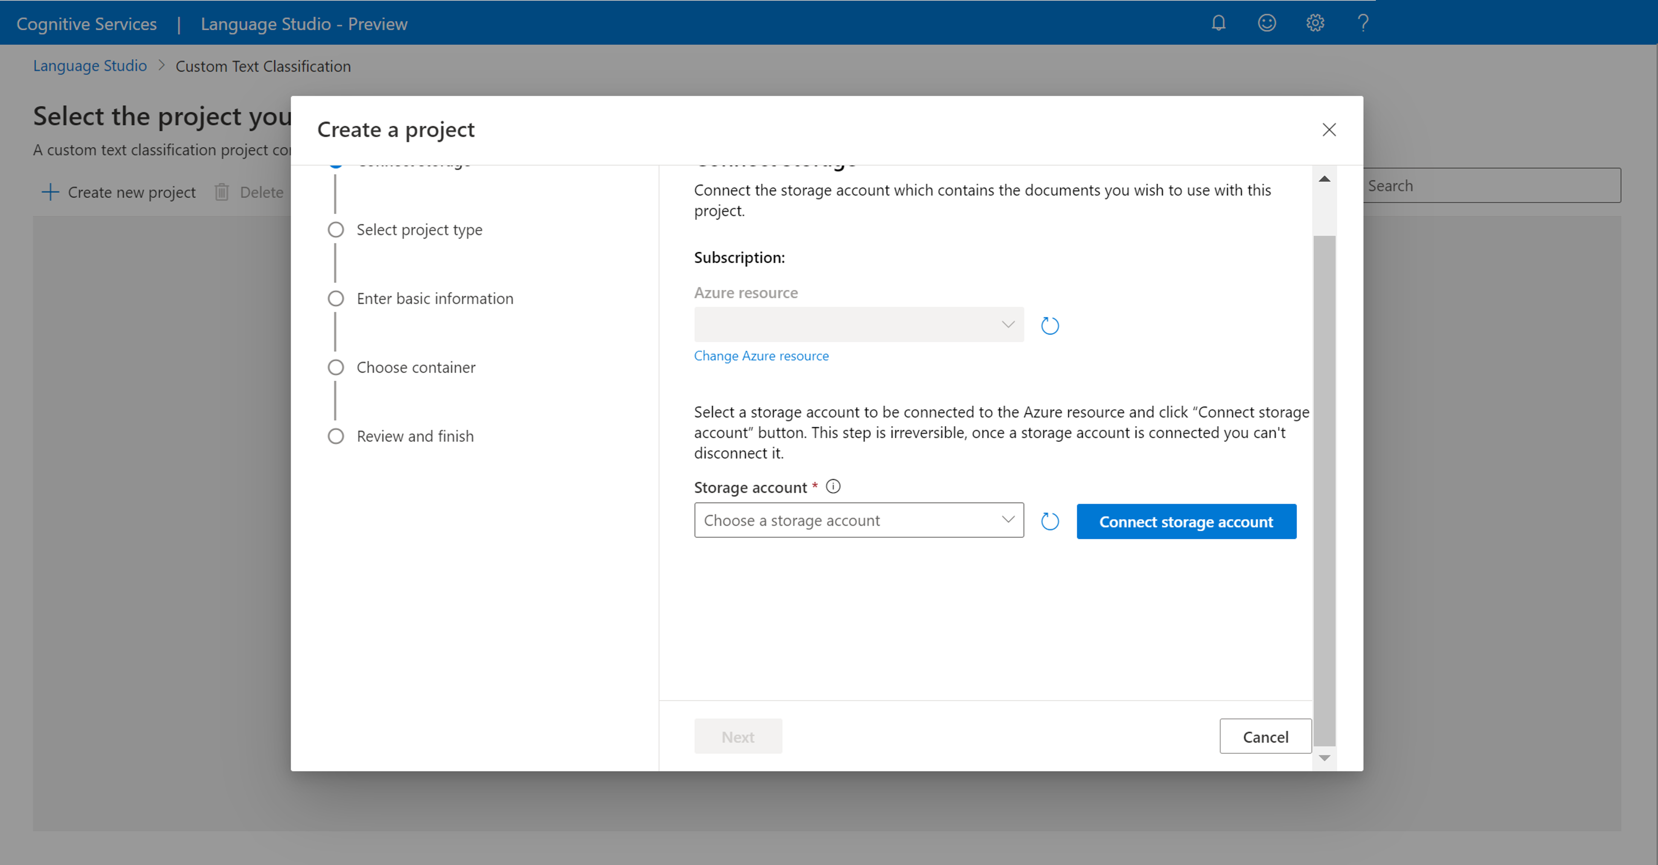Click the 'Change Azure resource' link
Screen dimensions: 1658x865
coord(761,356)
